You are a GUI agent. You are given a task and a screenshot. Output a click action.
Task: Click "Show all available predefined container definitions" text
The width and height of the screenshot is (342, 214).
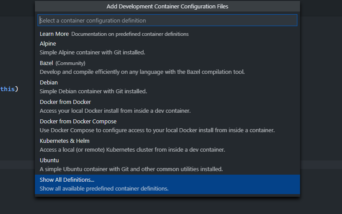pos(104,188)
